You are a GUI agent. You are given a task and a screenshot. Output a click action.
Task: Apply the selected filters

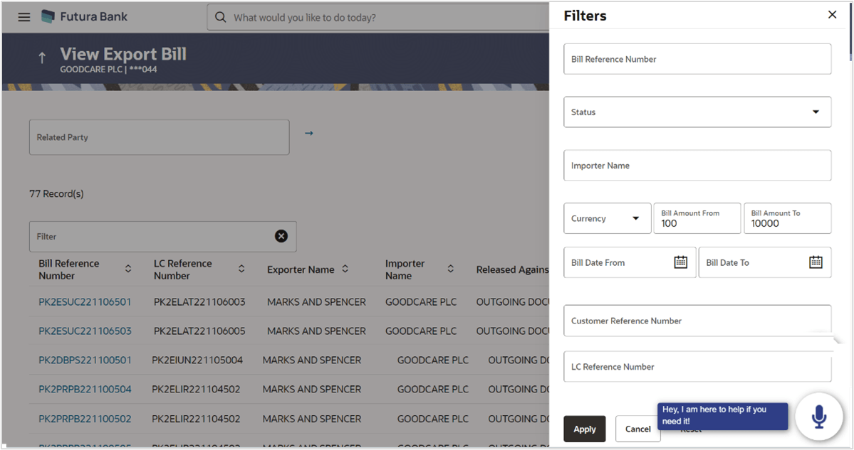585,429
